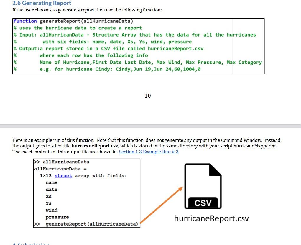301x245 pixels.
Task: Select the 'pressure' field in struct output
Action: (57, 217)
